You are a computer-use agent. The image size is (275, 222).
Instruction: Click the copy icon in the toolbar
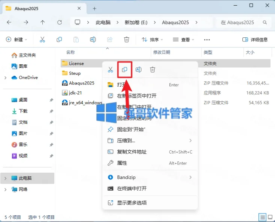tap(59, 40)
